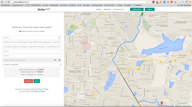Click the browser forward arrow
The image size is (192, 107).
tap(5, 2)
